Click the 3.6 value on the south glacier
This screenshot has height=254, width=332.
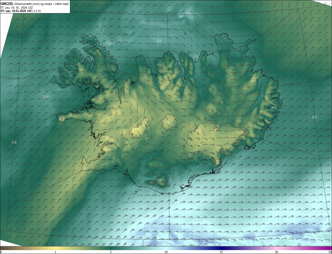pos(159,180)
